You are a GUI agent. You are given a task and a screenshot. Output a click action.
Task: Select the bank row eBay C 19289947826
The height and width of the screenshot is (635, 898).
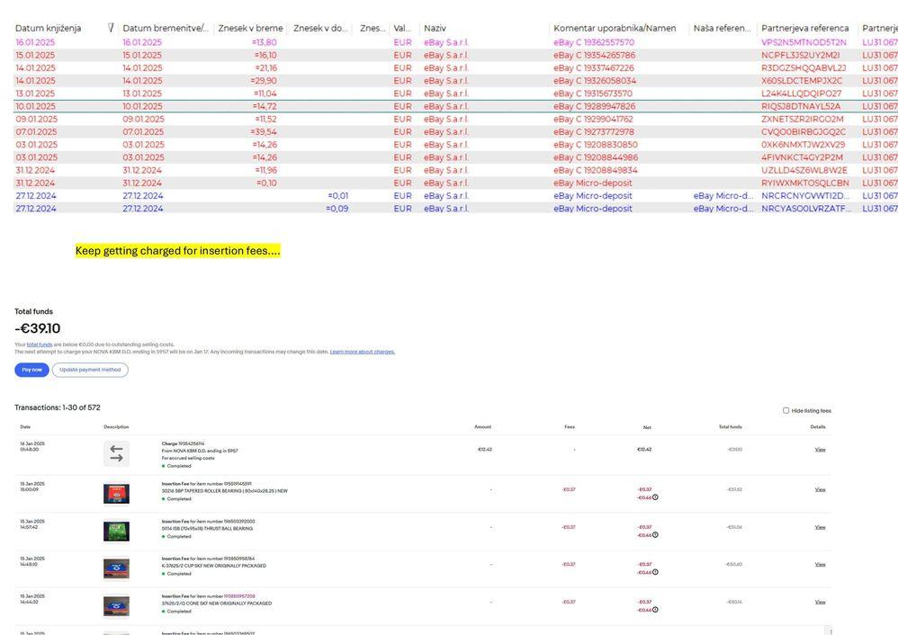coord(455,106)
